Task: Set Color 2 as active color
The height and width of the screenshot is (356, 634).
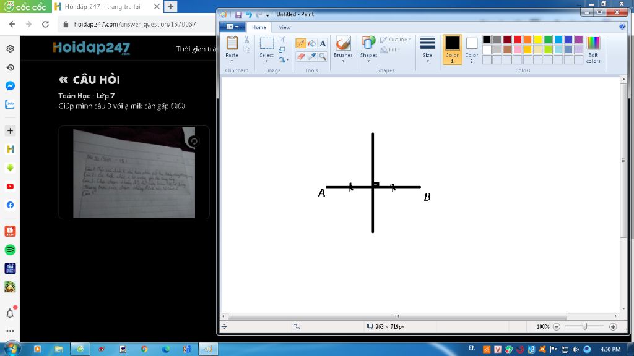Action: pyautogui.click(x=472, y=49)
